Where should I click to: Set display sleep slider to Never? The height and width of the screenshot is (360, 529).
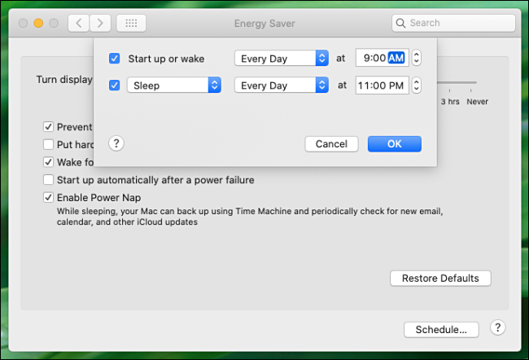(471, 83)
